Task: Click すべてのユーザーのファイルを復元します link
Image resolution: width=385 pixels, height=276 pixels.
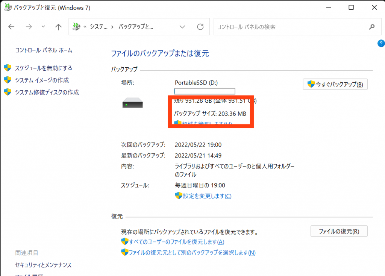Action: tap(176, 242)
